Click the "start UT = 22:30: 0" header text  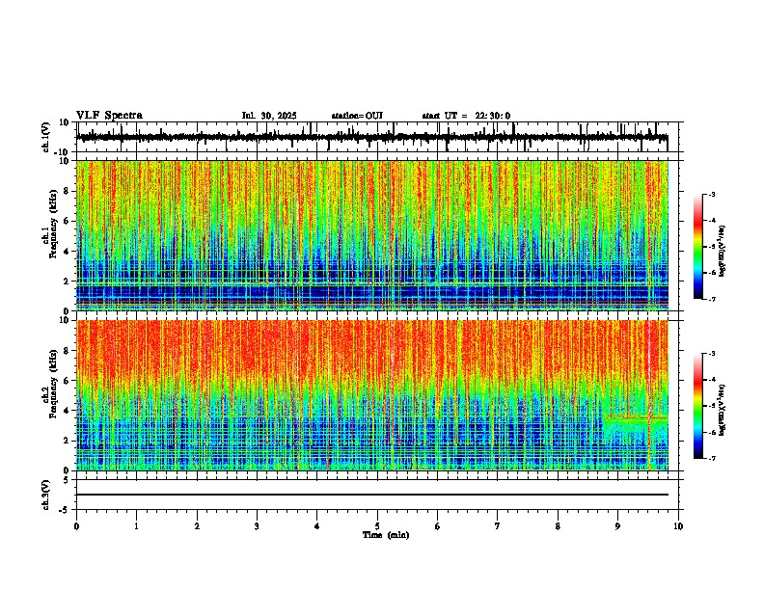point(466,116)
